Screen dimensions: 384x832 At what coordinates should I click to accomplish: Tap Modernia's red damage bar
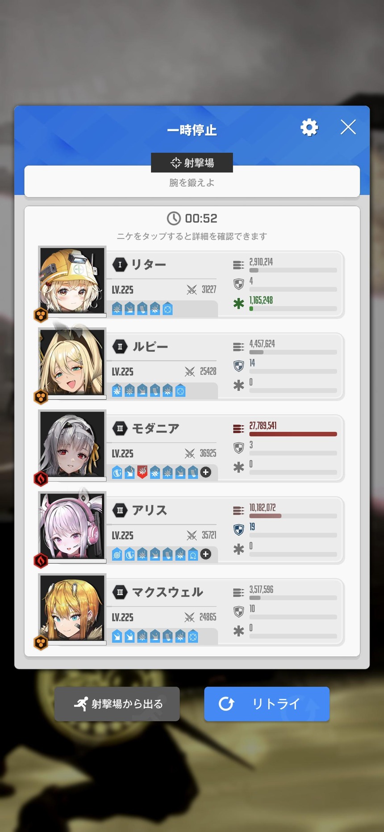click(293, 434)
